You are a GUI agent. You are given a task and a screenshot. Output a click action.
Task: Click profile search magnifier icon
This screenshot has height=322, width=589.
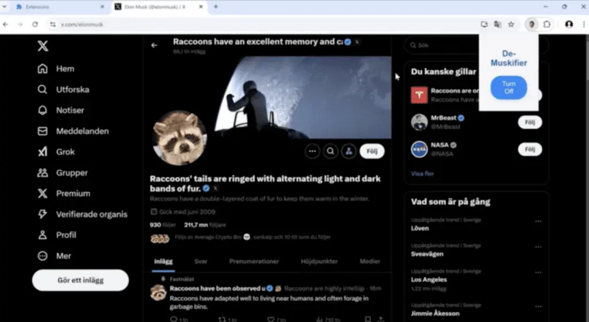[x=331, y=152]
